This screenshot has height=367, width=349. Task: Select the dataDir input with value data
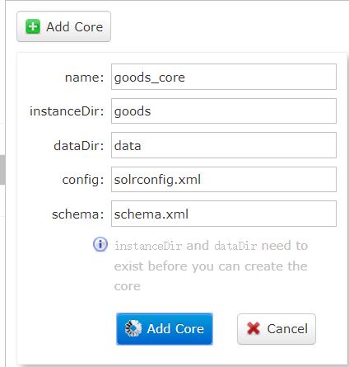[224, 145]
